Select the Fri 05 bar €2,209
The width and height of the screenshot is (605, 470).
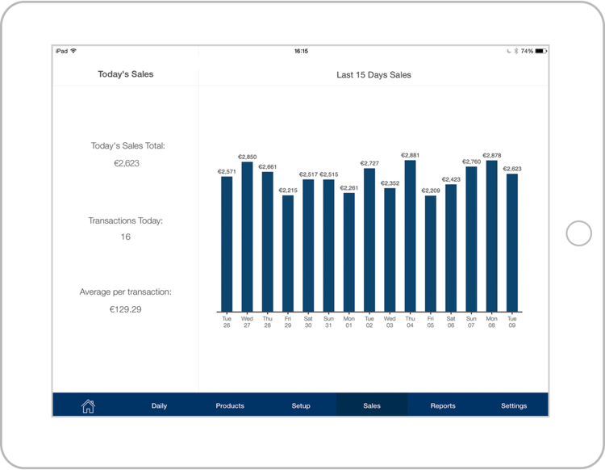pyautogui.click(x=431, y=254)
